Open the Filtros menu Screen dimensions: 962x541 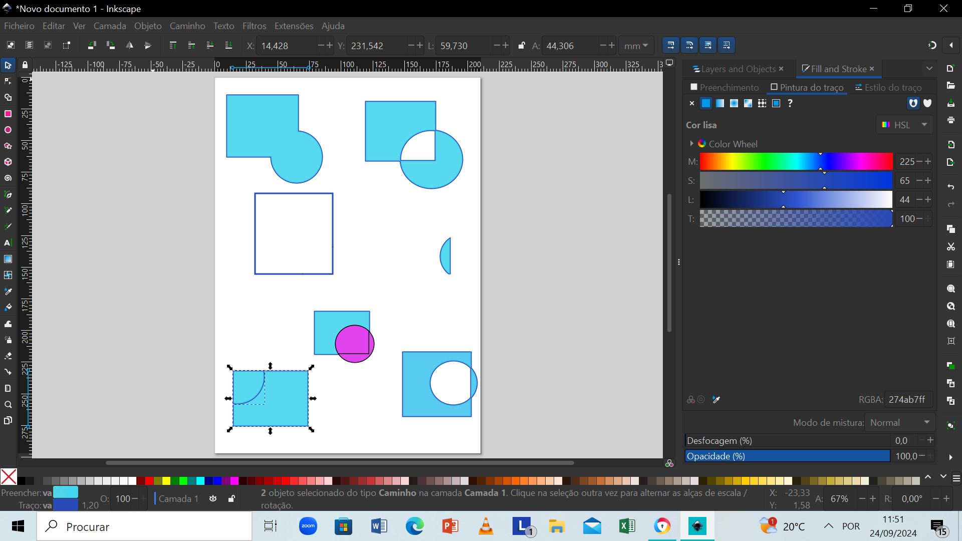point(255,26)
